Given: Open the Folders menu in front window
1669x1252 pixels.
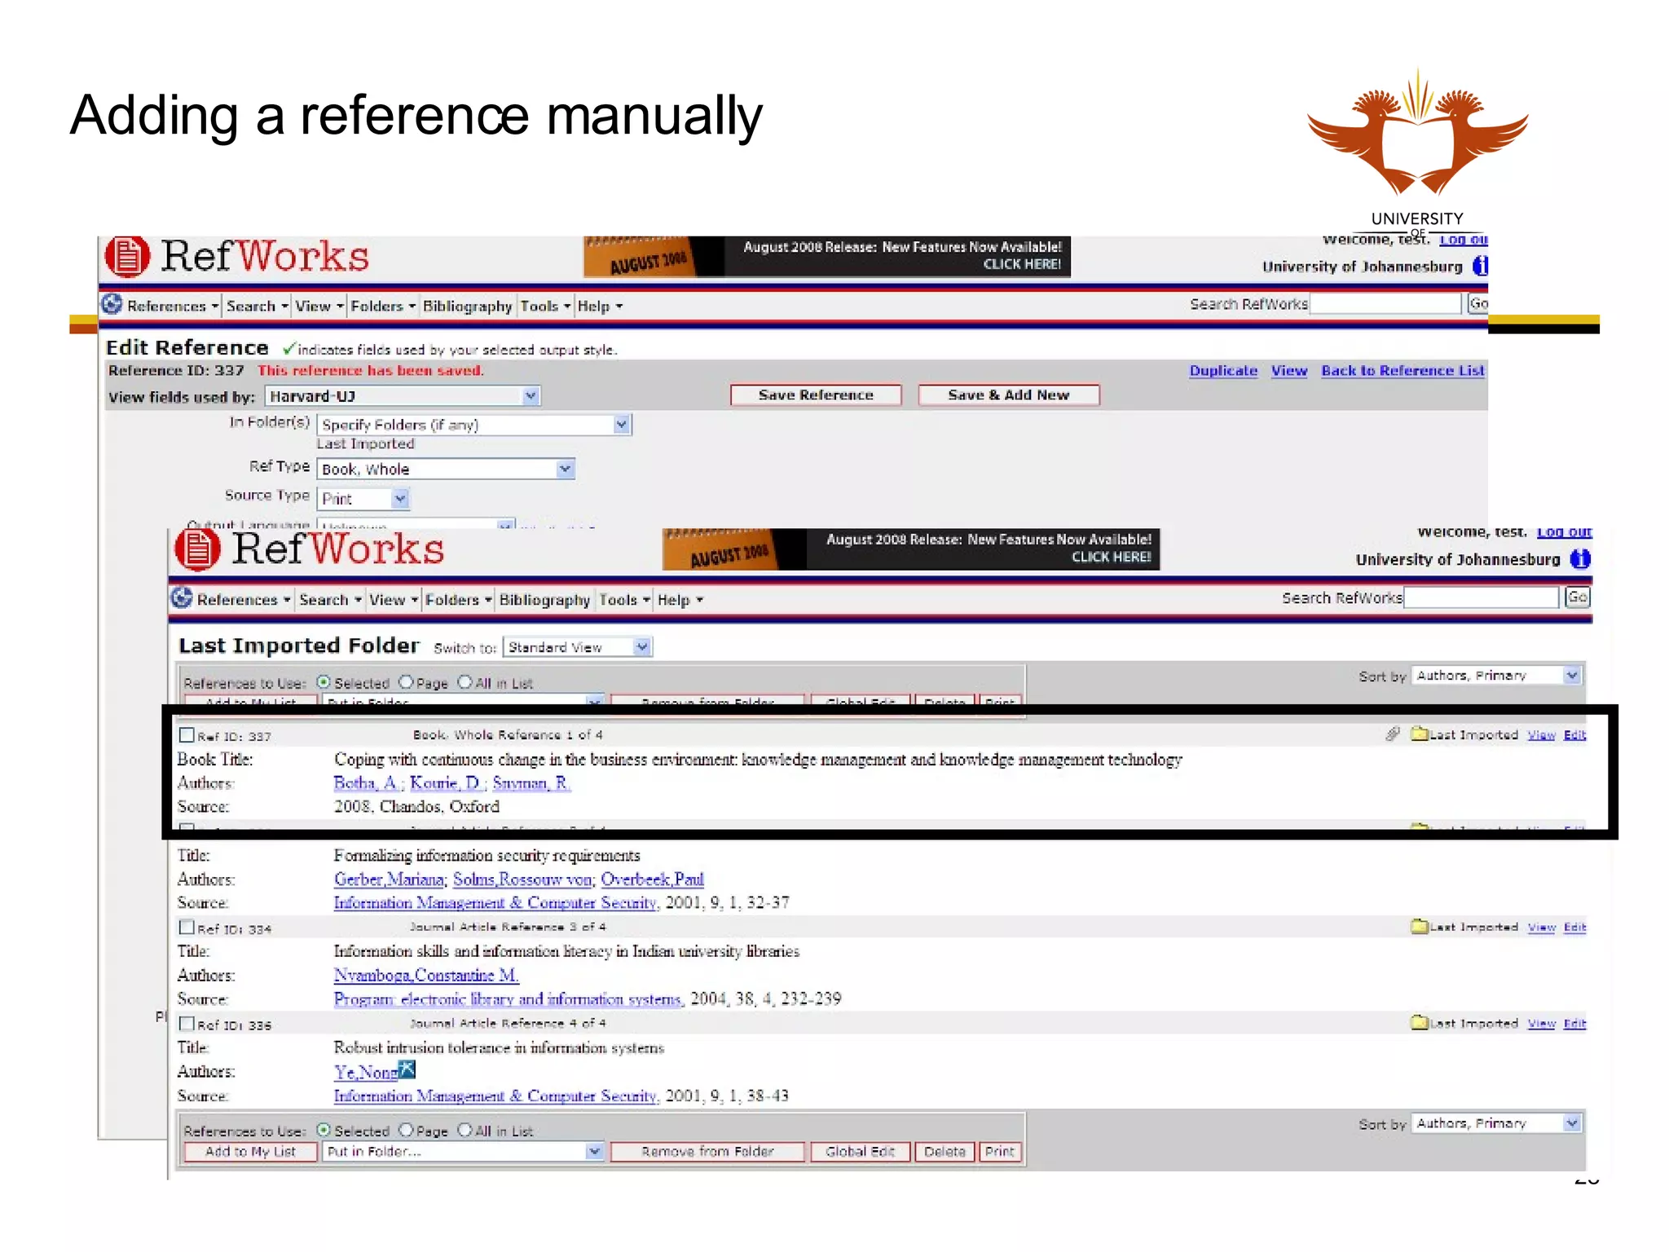Looking at the screenshot, I should pos(459,600).
